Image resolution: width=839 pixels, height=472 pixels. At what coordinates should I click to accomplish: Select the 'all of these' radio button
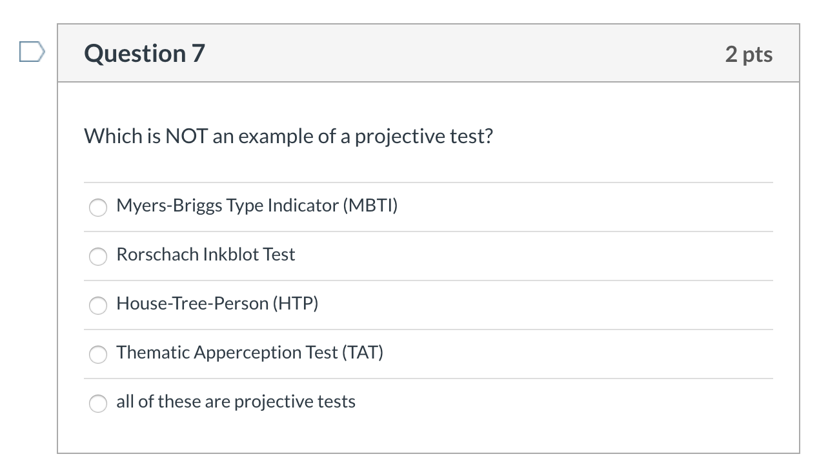coord(98,403)
